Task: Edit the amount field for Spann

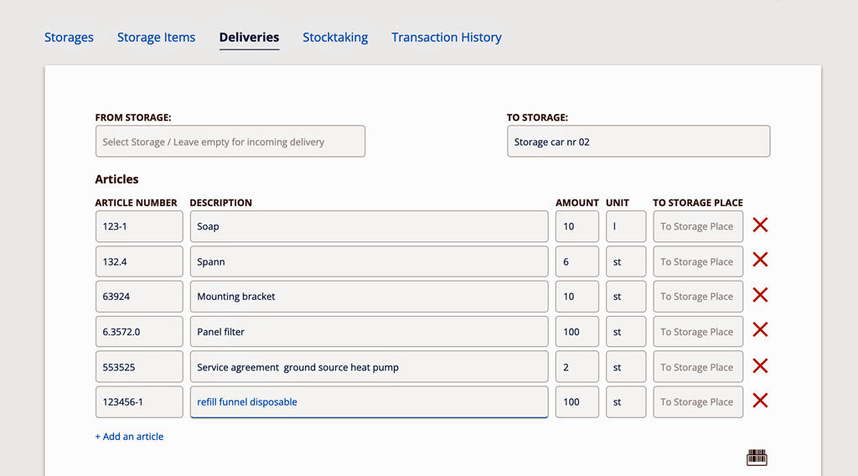Action: (x=577, y=261)
